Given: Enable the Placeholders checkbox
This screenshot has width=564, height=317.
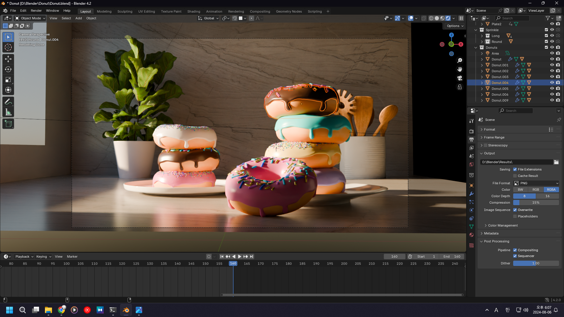Looking at the screenshot, I should pyautogui.click(x=515, y=216).
